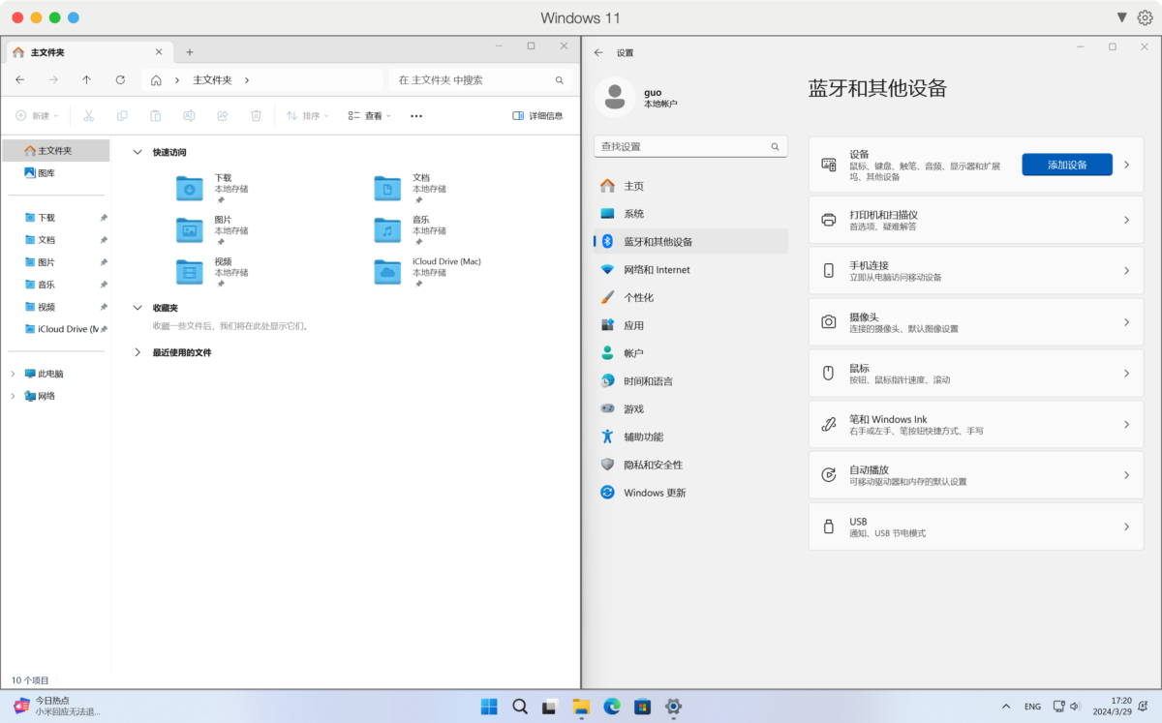Open the 个性化 settings category
This screenshot has height=723, width=1162.
click(690, 297)
